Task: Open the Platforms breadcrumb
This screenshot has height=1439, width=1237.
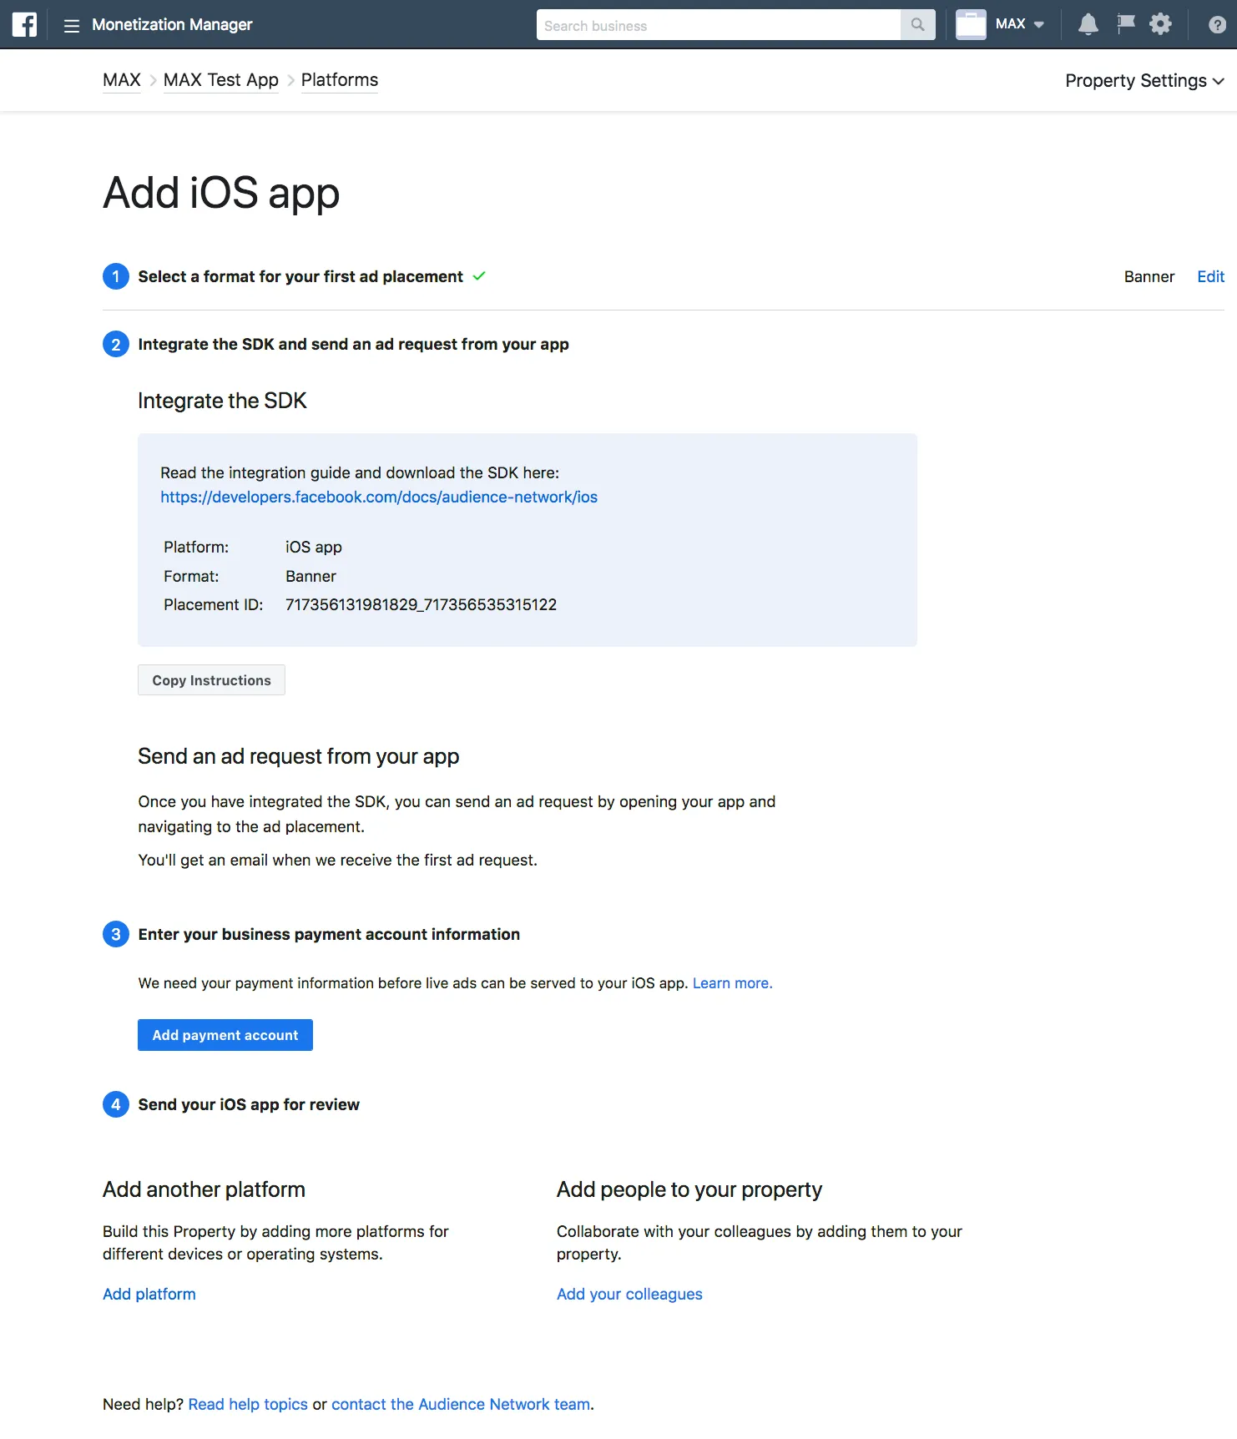Action: coord(339,80)
